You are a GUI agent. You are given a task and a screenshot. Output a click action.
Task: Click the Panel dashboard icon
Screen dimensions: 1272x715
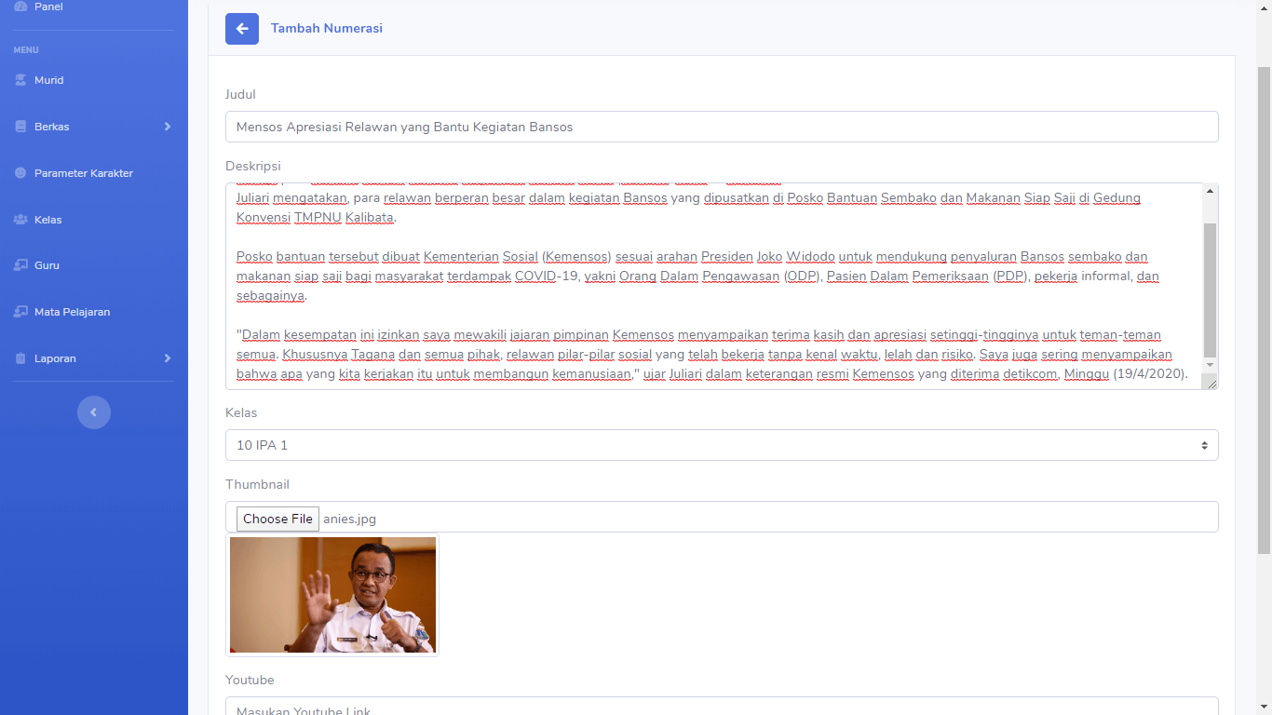(20, 7)
